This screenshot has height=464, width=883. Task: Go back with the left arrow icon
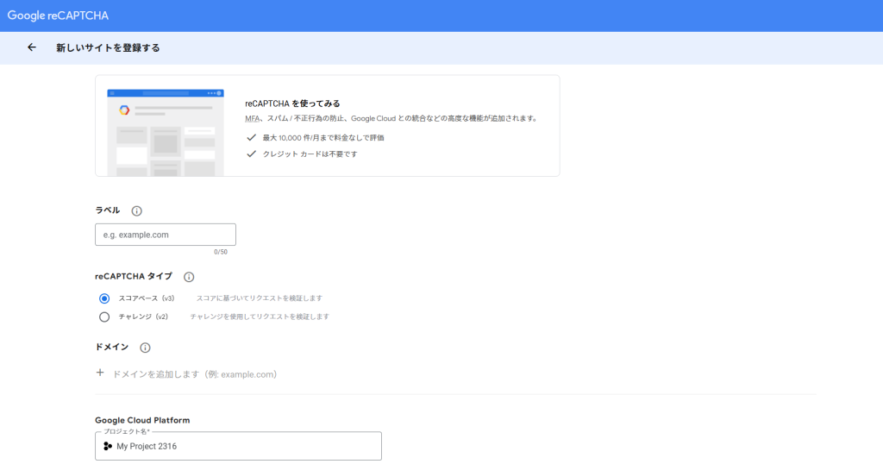pyautogui.click(x=32, y=47)
